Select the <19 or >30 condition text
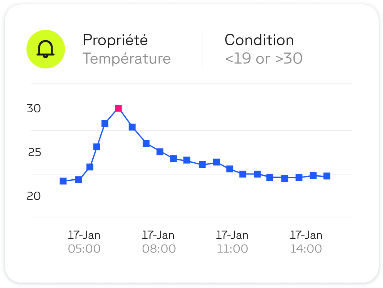This screenshot has width=383, height=288. pos(264,59)
